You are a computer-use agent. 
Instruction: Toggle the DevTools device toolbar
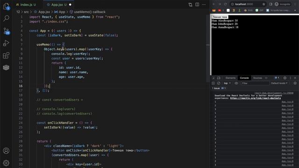click(219, 78)
